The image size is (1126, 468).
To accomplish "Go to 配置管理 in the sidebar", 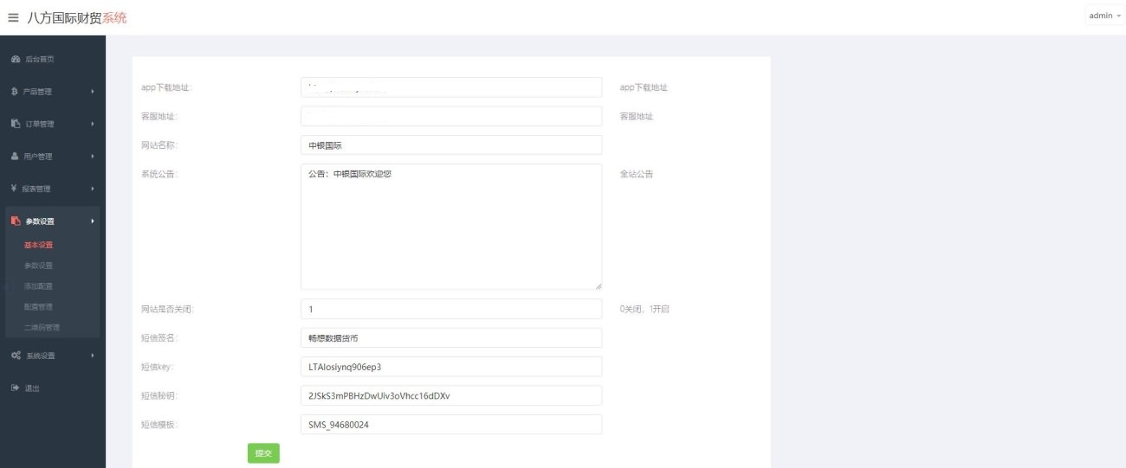I will tap(39, 306).
